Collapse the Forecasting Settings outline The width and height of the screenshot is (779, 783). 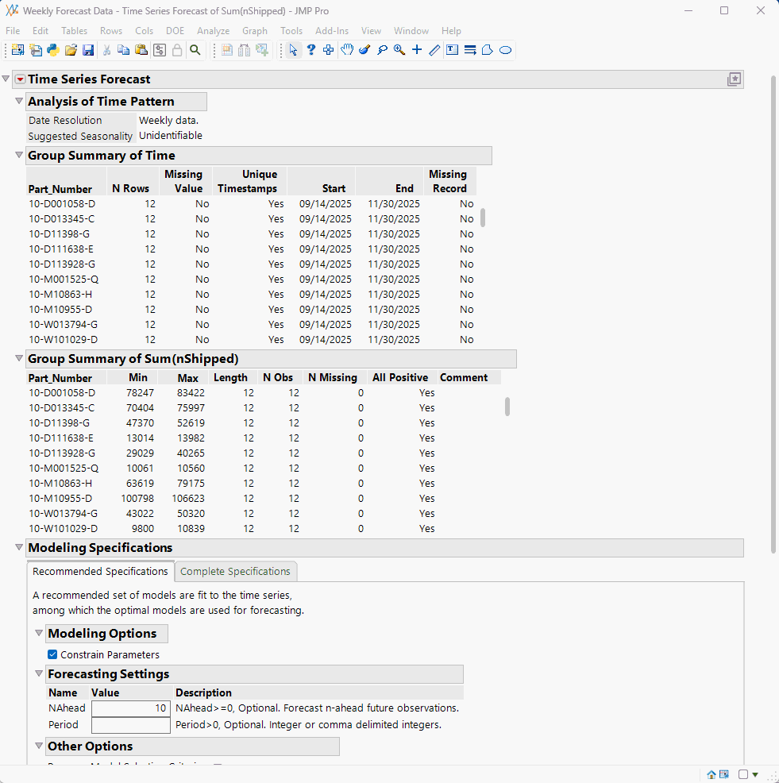tap(39, 674)
